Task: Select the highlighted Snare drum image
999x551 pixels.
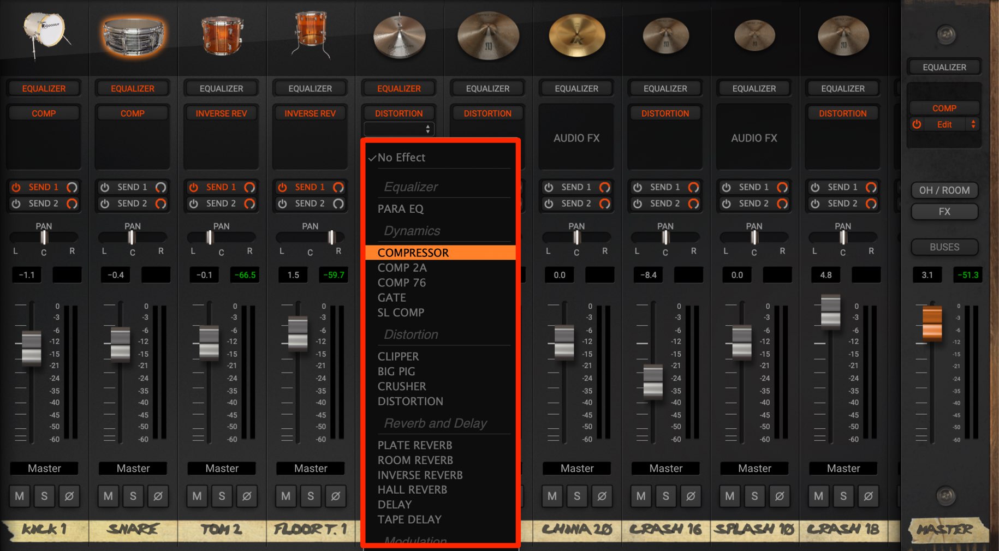Action: (133, 36)
